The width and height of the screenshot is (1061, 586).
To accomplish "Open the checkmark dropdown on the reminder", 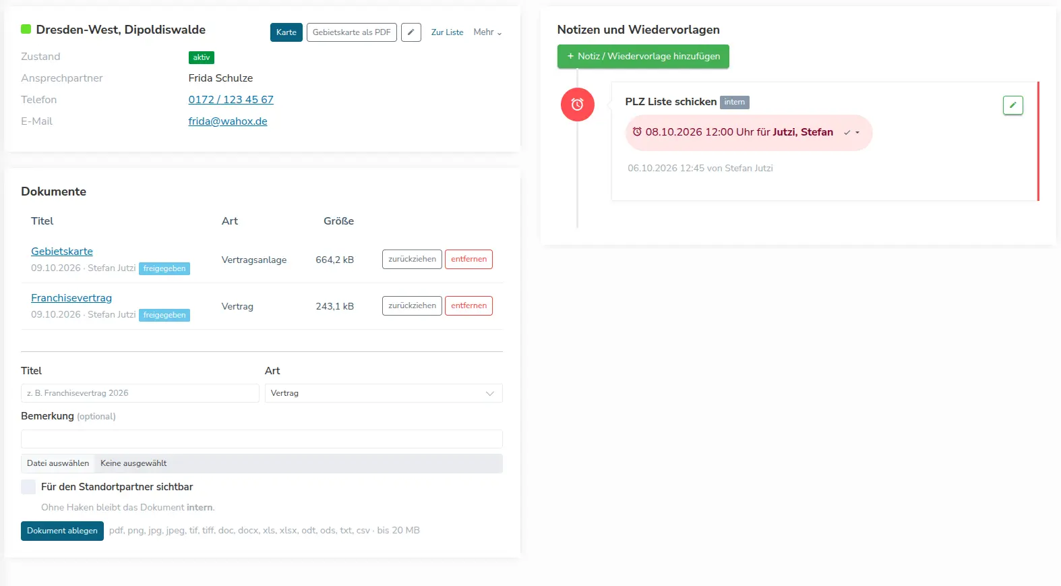I will pos(852,132).
